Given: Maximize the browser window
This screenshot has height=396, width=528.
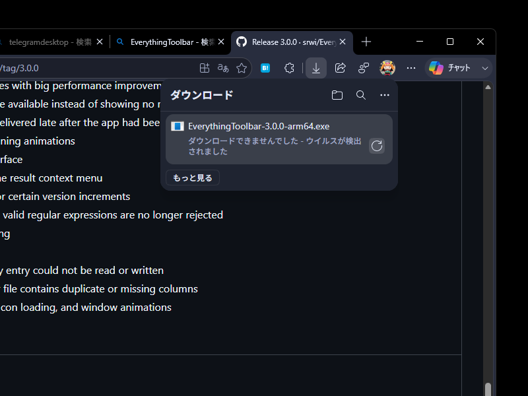Looking at the screenshot, I should point(450,42).
